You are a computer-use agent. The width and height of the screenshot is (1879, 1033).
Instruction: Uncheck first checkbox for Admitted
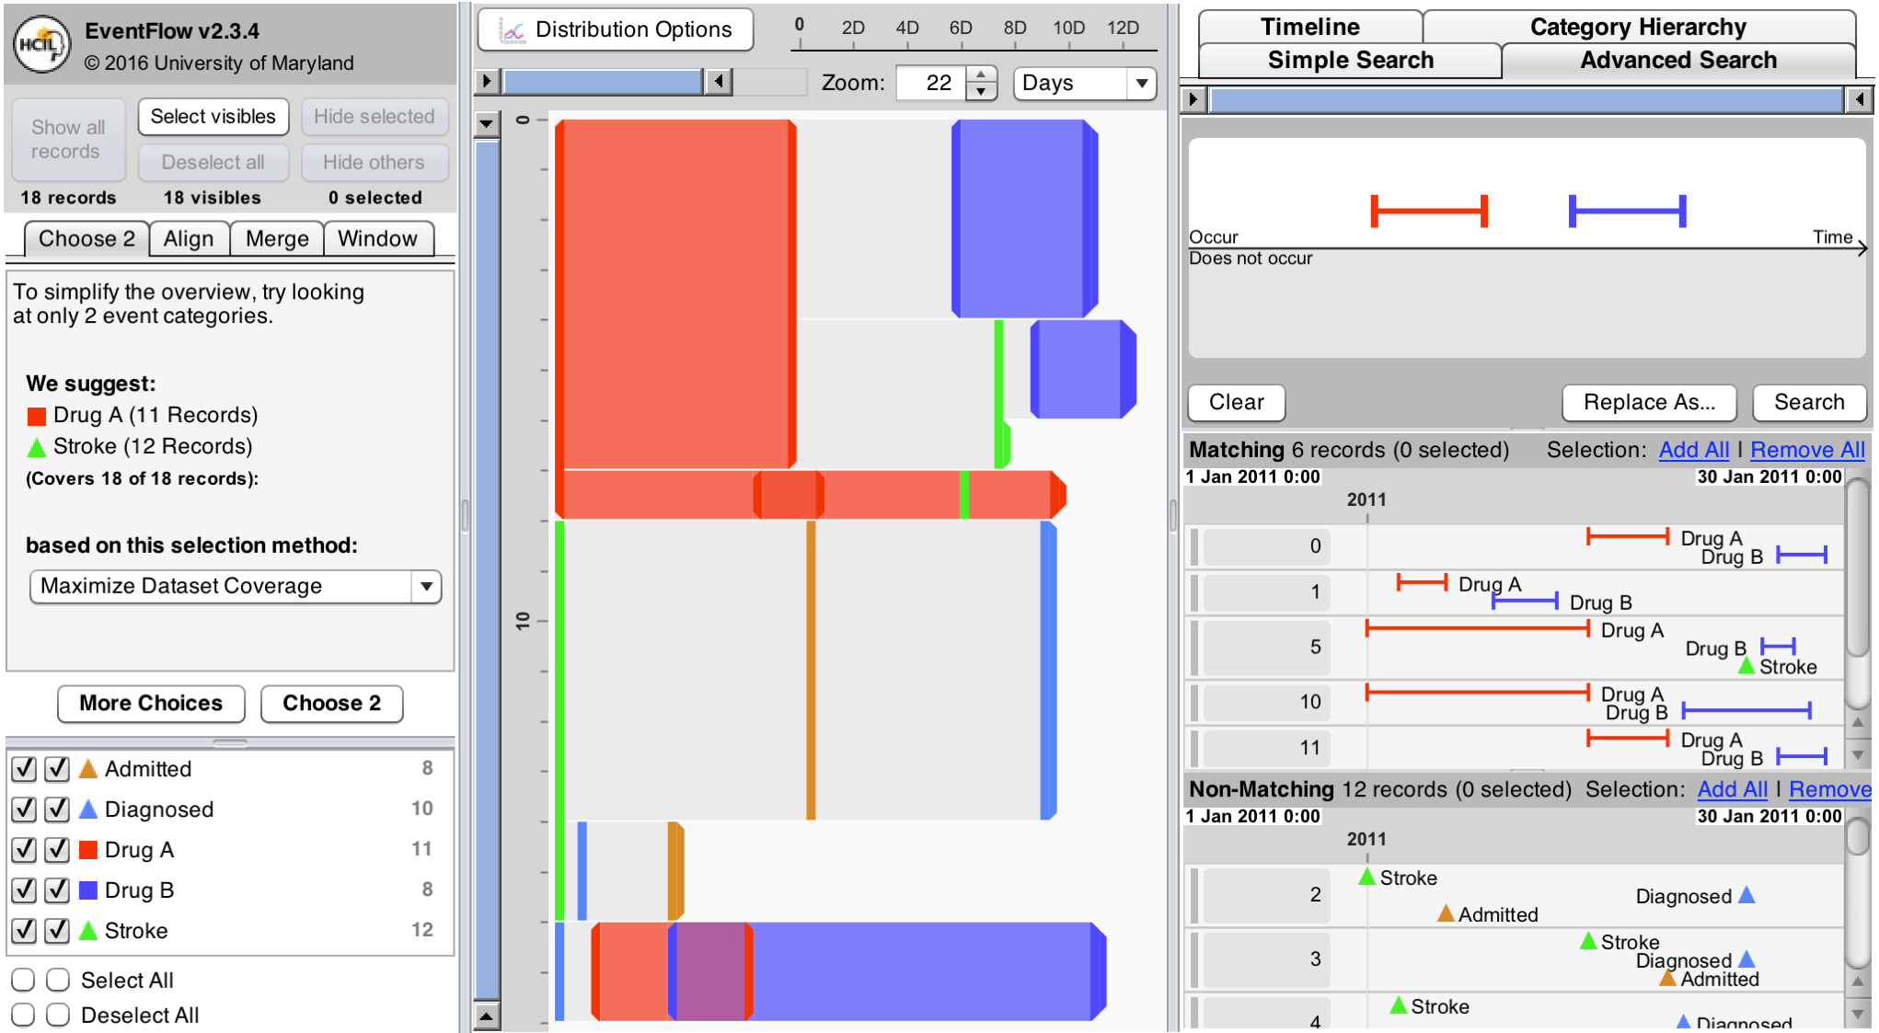[25, 769]
